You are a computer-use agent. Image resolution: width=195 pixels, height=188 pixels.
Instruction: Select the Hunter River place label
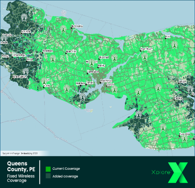pyautogui.click(x=71, y=51)
